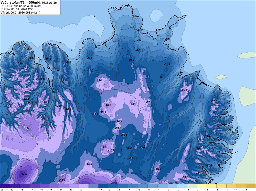This screenshot has width=256, height=191.
Task: Select the -12.2 temperature reading
Action: (68, 109)
